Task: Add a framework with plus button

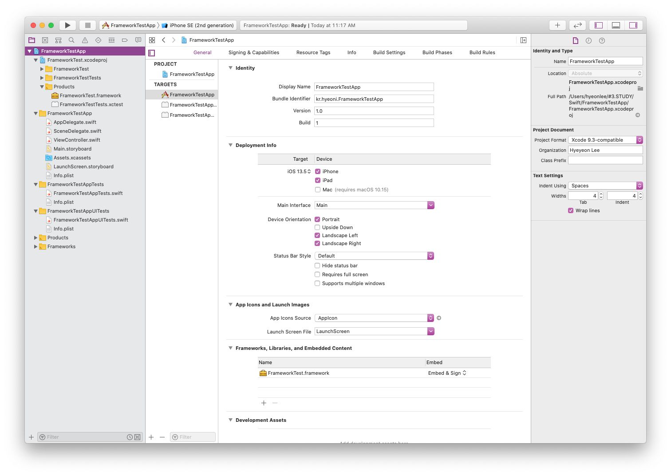Action: pyautogui.click(x=264, y=403)
